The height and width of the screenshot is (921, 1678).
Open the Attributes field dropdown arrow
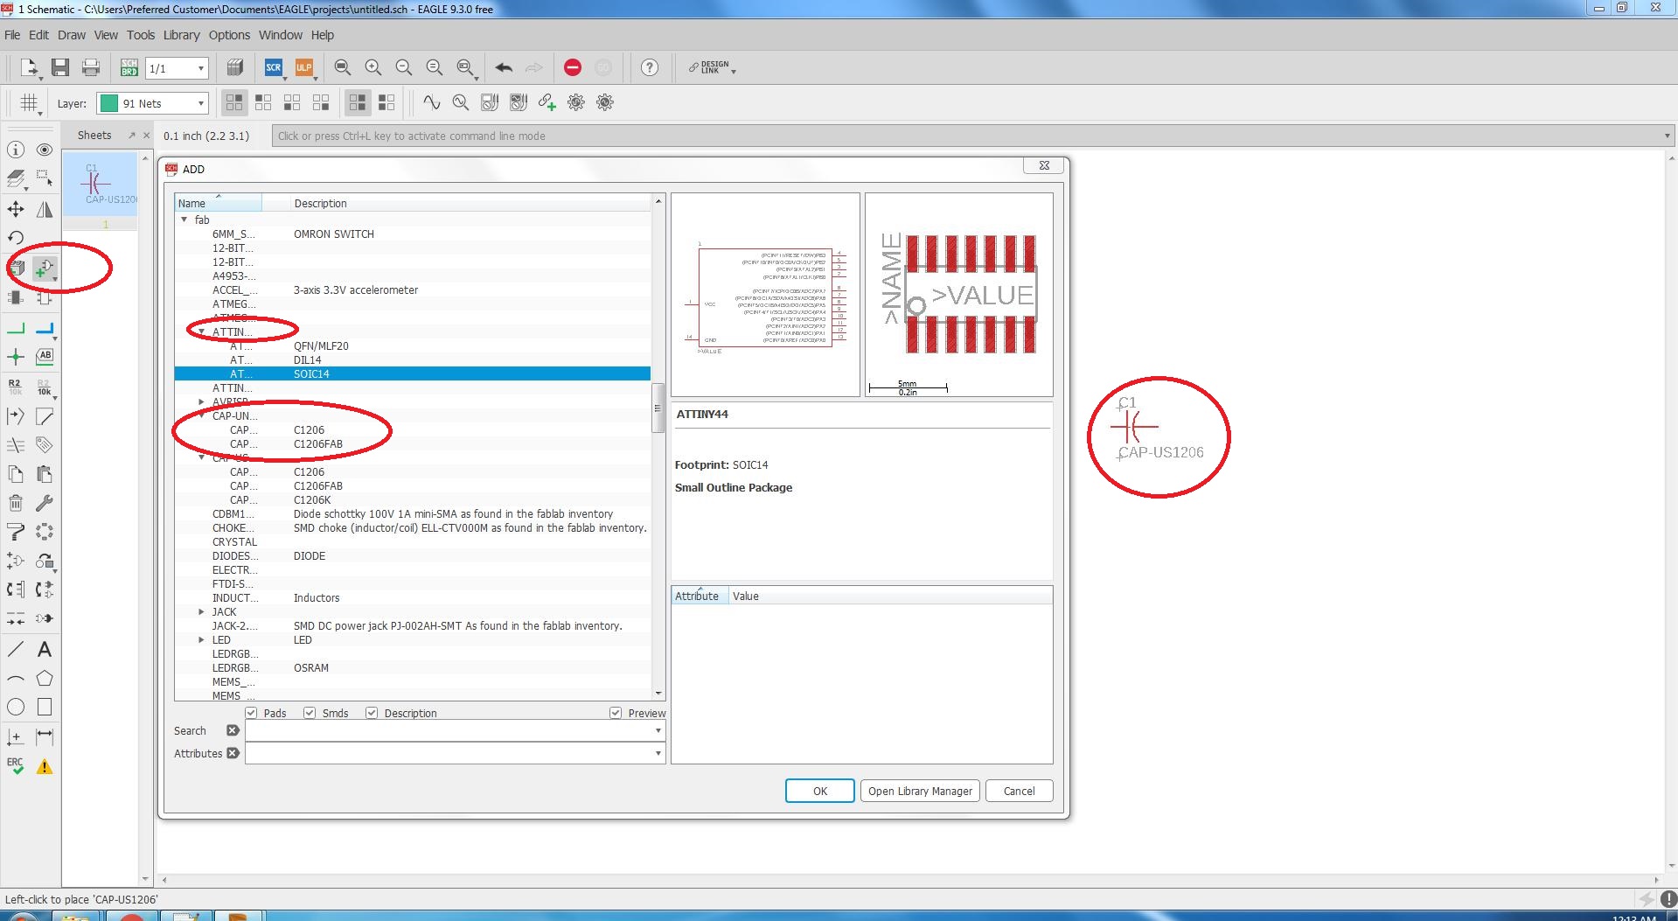pyautogui.click(x=658, y=753)
